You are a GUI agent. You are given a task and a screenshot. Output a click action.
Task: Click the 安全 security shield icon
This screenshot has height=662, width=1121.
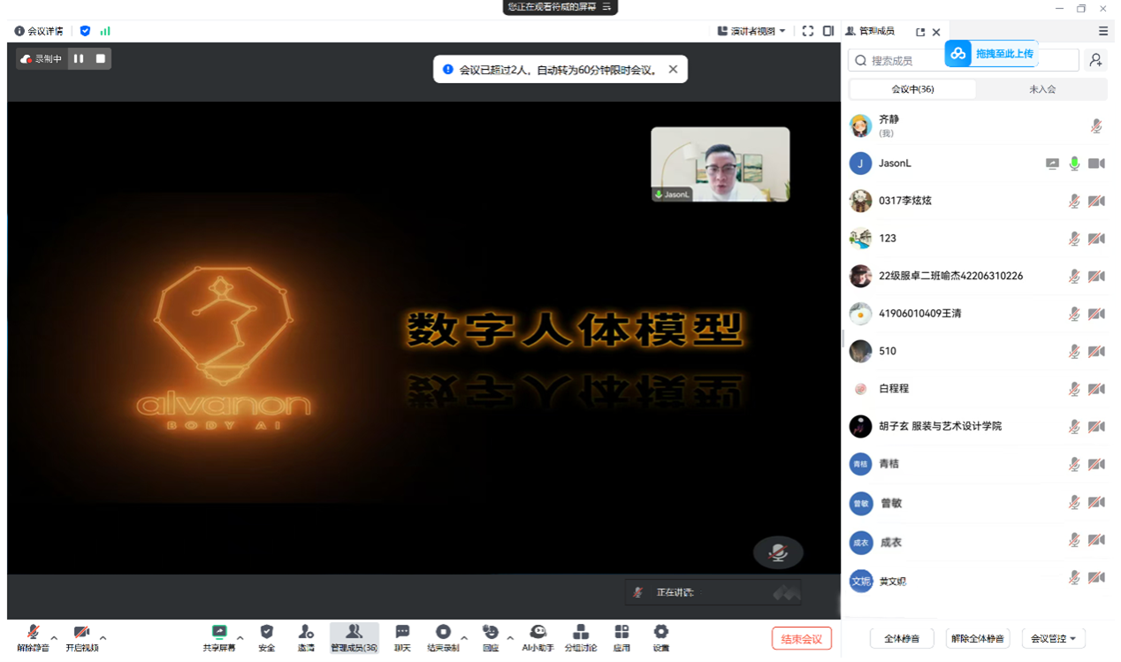pos(266,636)
